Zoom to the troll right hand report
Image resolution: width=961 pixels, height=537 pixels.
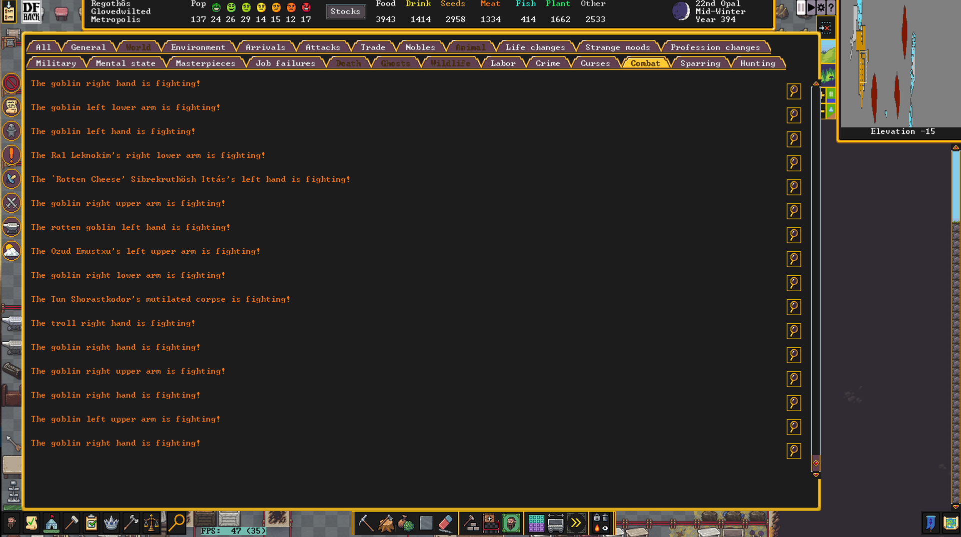point(794,331)
